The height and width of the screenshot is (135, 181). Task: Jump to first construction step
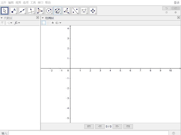(89, 127)
